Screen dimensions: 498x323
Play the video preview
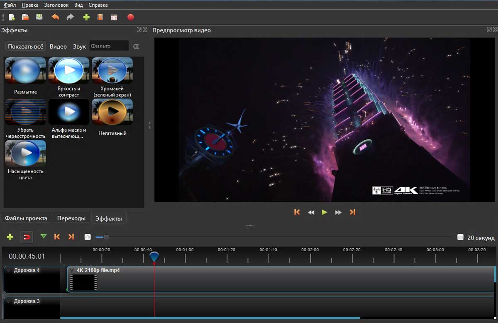click(325, 212)
